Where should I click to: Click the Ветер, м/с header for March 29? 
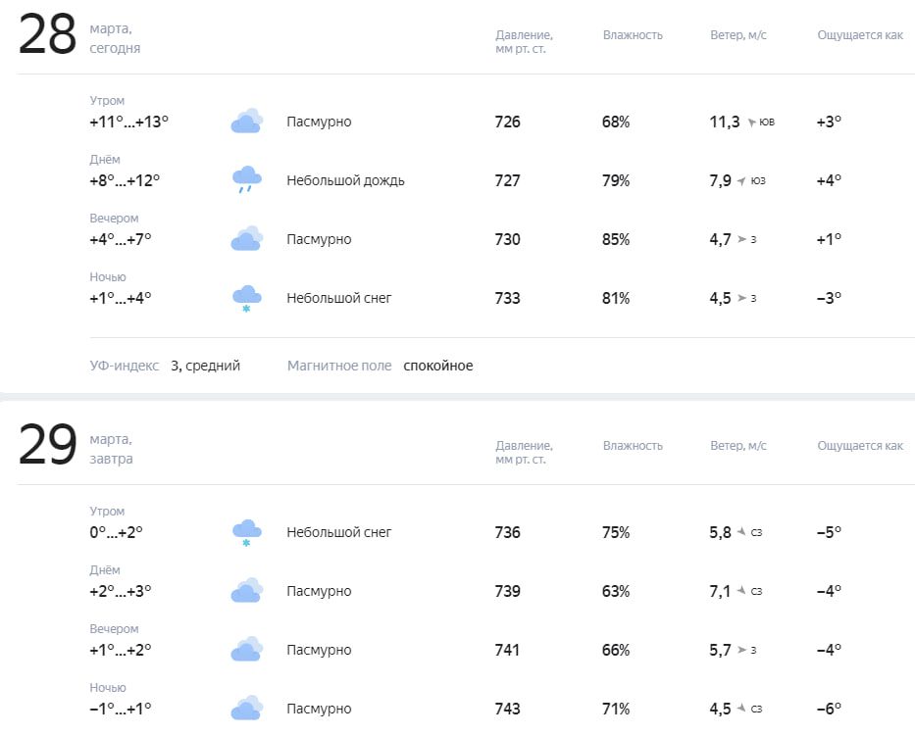(x=738, y=446)
